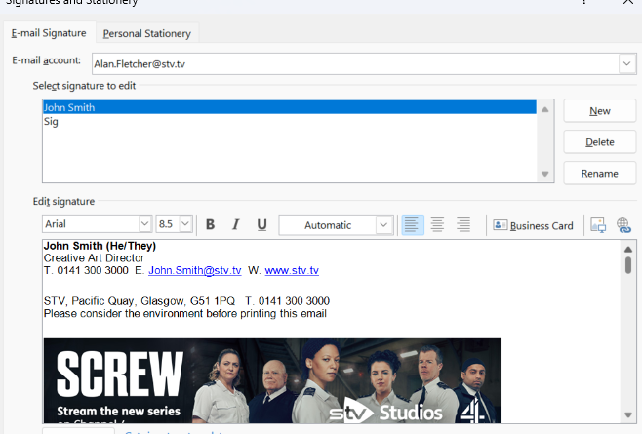The image size is (642, 434).
Task: Toggle underline formatting in signature editor
Action: tap(262, 224)
